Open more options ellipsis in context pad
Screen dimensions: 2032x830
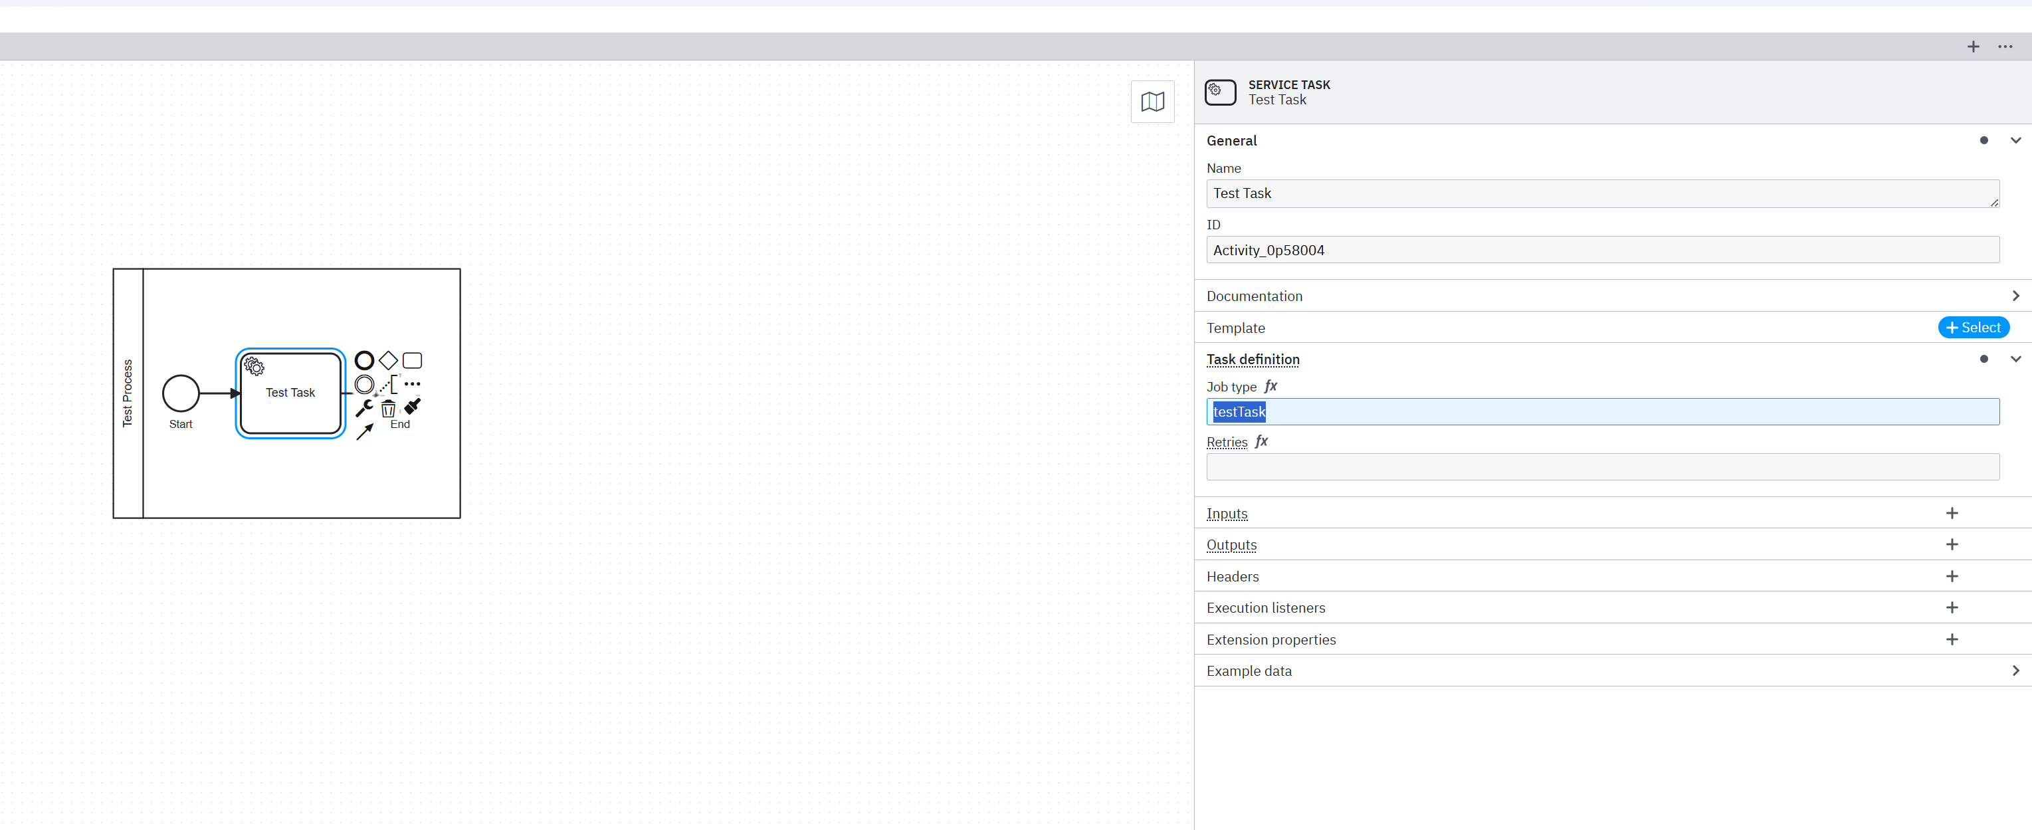[412, 384]
